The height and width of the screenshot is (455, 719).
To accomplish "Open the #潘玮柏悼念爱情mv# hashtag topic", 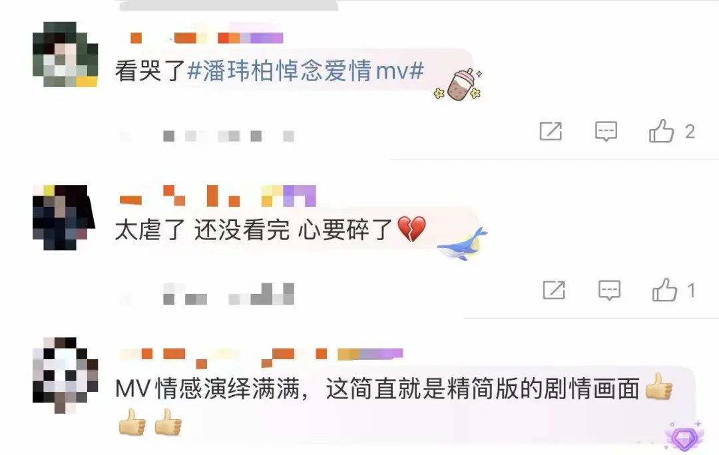I will (x=306, y=71).
